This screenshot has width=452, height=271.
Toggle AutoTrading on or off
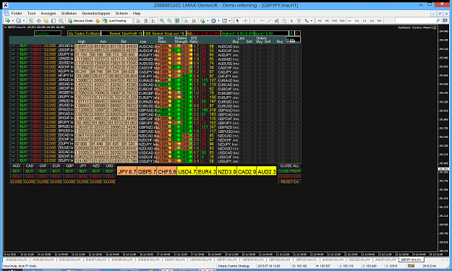click(x=115, y=21)
